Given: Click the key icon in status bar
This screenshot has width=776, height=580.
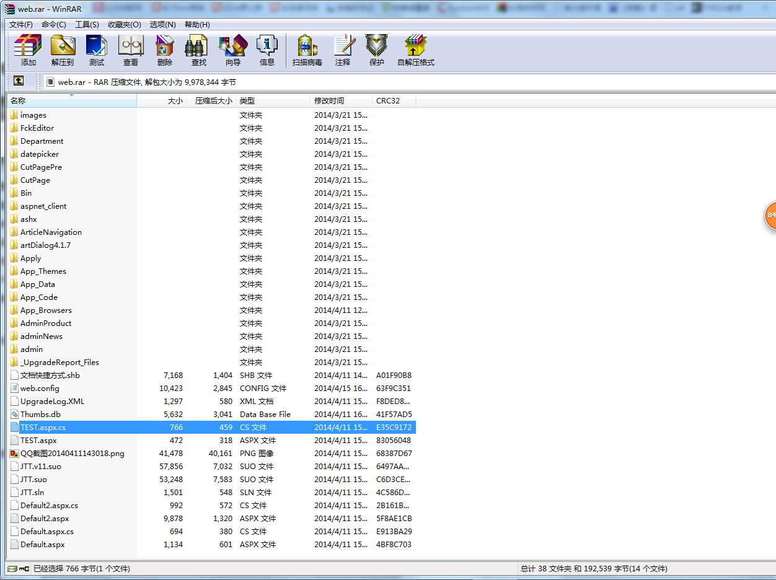Looking at the screenshot, I should (24, 568).
